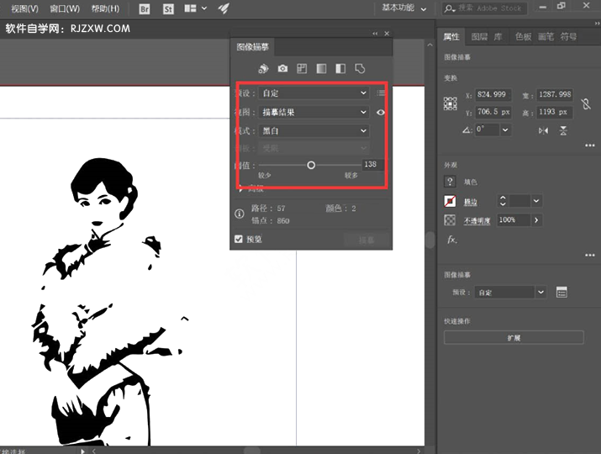Select the Grayscale preset icon
Viewport: 601px width, 454px height.
[x=321, y=69]
